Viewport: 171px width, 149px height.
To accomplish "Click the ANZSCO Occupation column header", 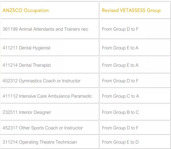I will point(26,11).
